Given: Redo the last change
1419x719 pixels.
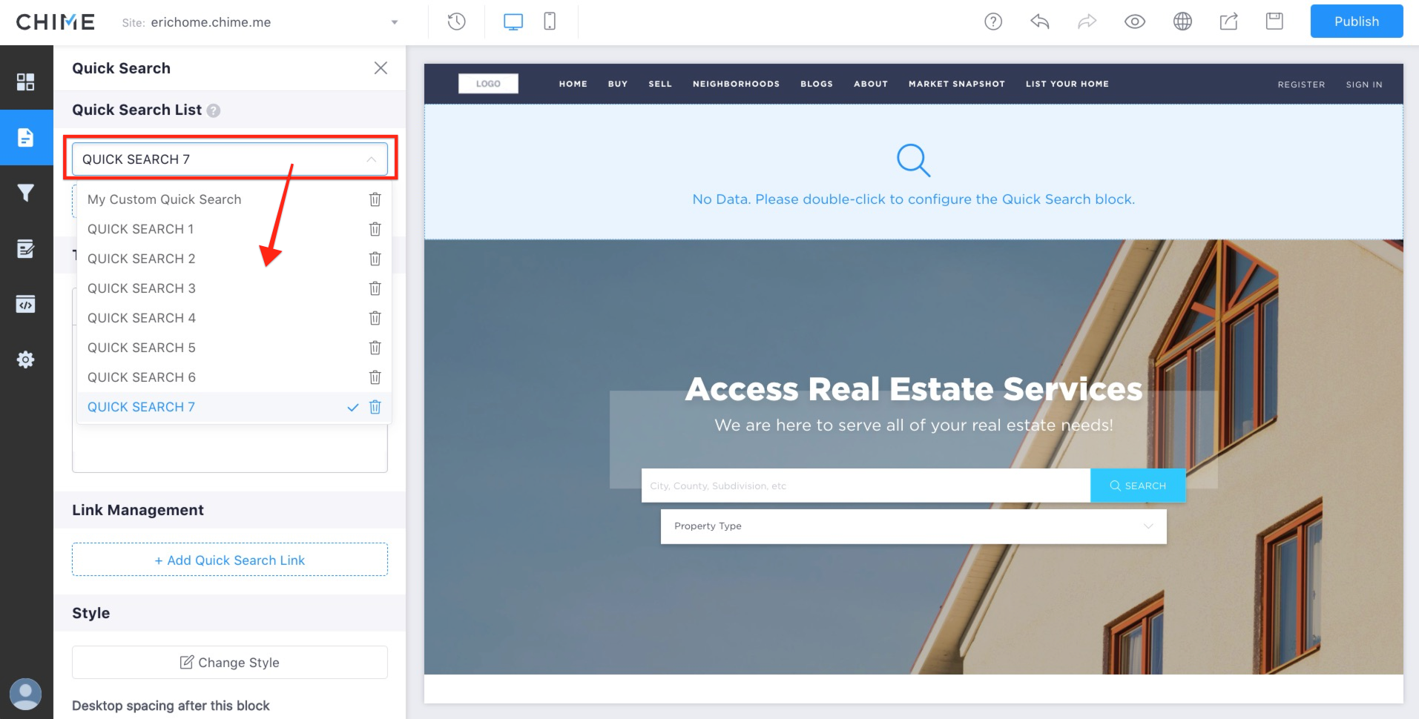Looking at the screenshot, I should [x=1087, y=21].
